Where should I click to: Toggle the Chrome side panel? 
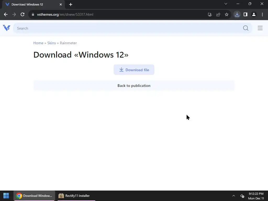(x=245, y=15)
